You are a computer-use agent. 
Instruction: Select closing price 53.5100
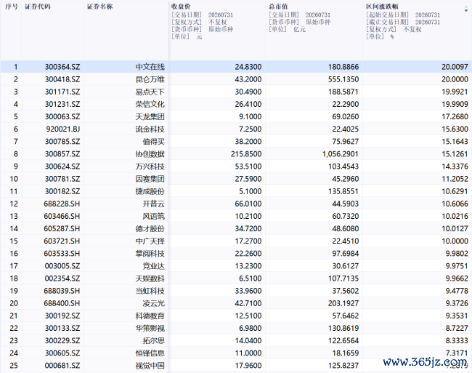point(248,167)
